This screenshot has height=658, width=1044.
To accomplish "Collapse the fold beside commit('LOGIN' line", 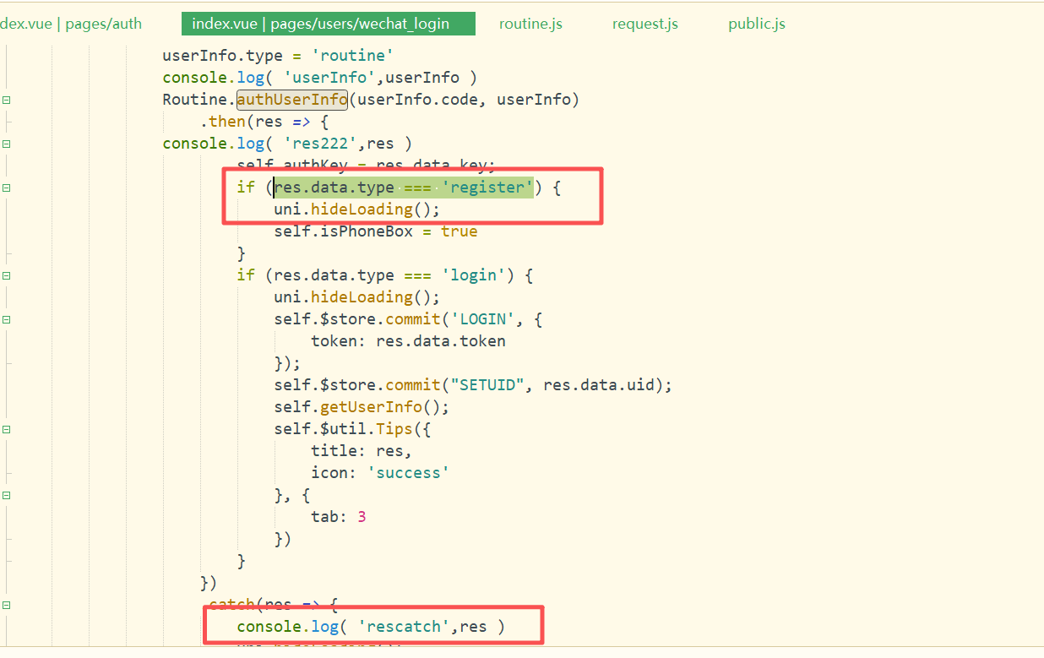I will click(7, 319).
